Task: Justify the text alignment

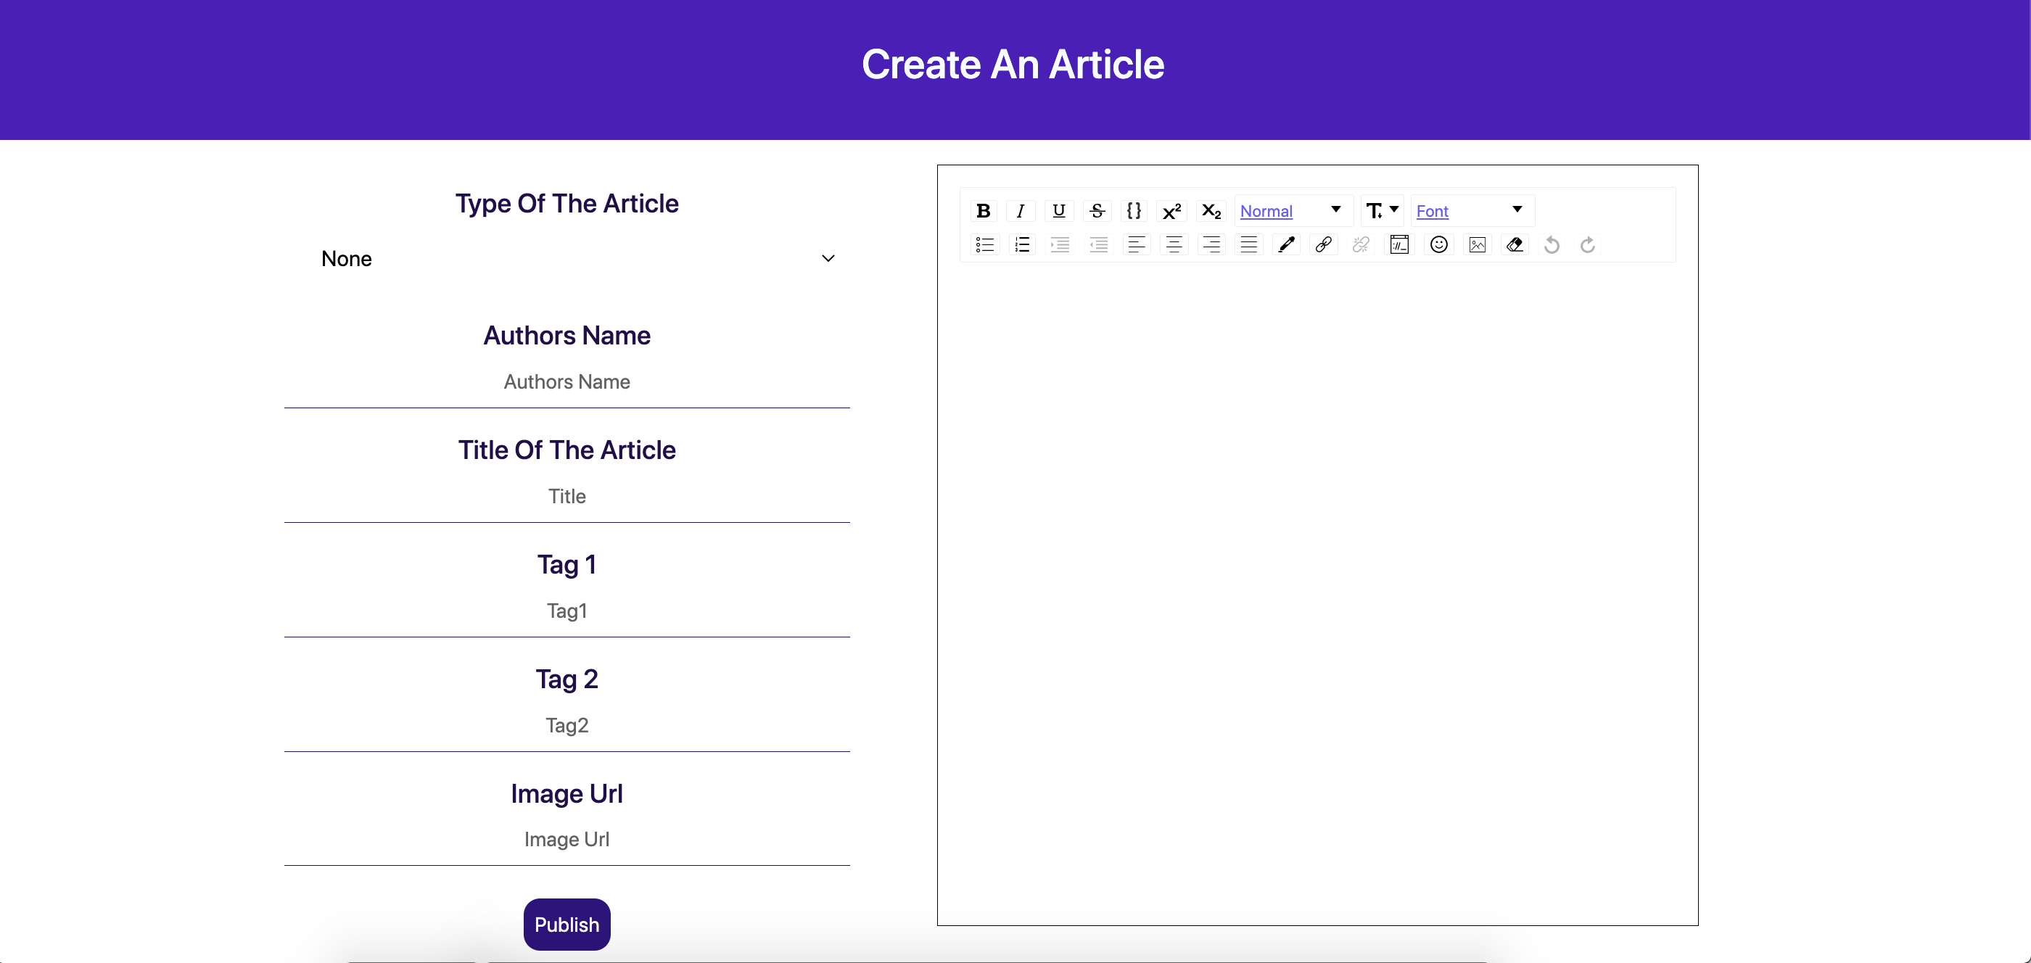Action: [1249, 244]
